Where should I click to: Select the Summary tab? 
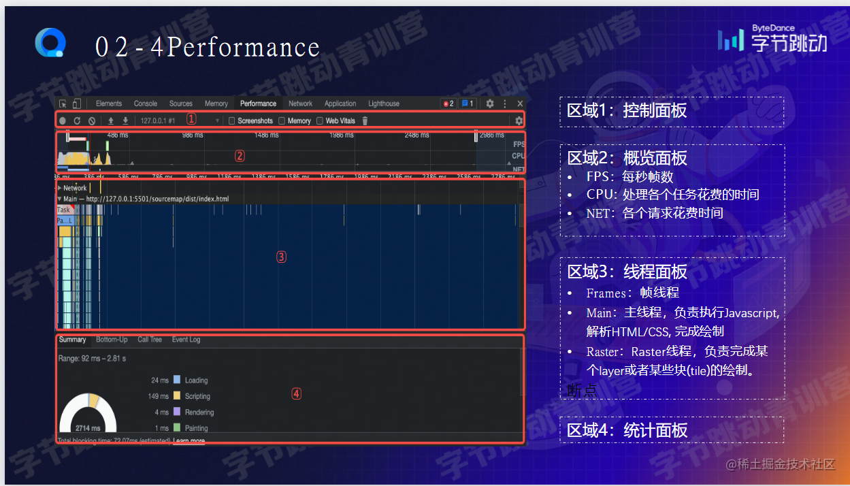pyautogui.click(x=72, y=340)
